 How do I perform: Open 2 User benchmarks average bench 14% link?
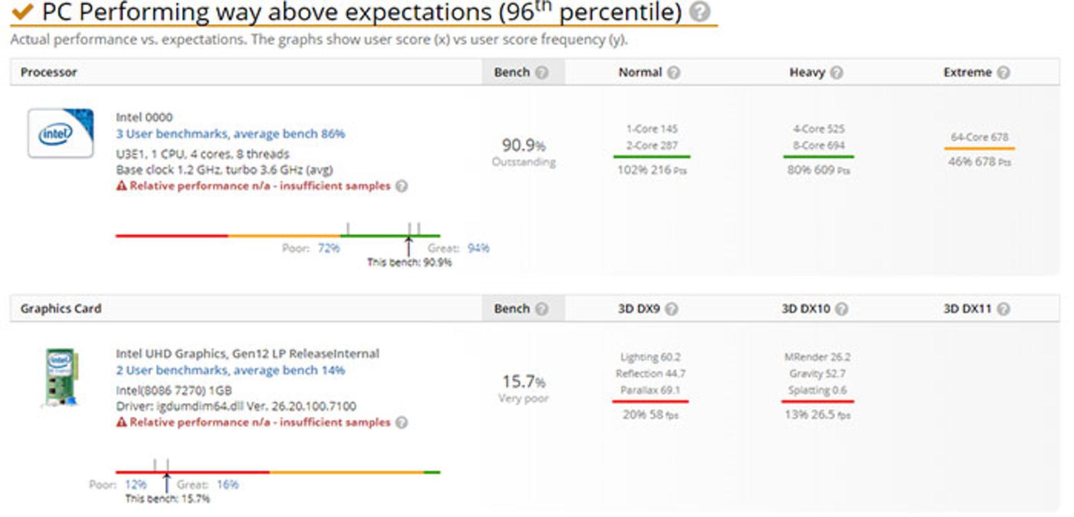[x=230, y=370]
